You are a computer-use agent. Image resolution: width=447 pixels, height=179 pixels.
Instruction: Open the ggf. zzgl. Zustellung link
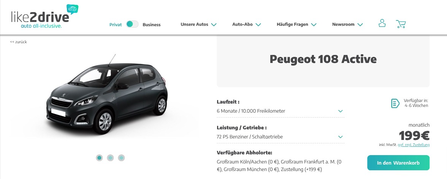tap(414, 145)
